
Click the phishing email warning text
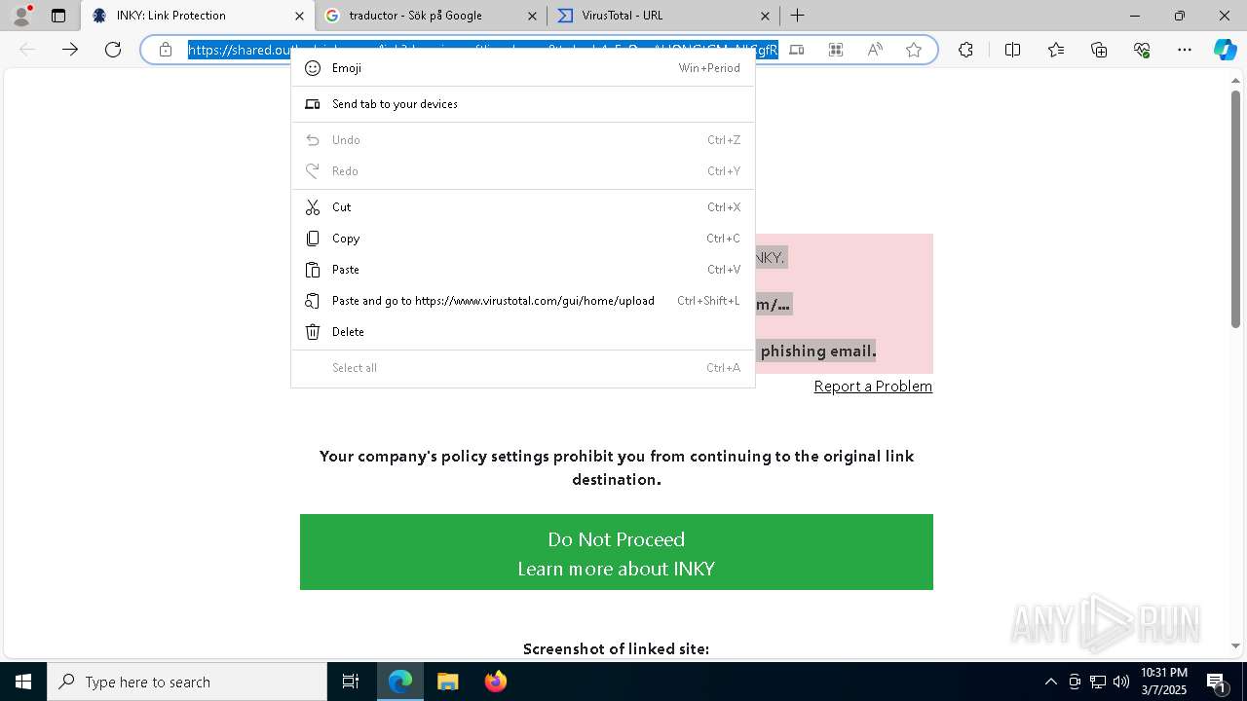[x=818, y=350]
